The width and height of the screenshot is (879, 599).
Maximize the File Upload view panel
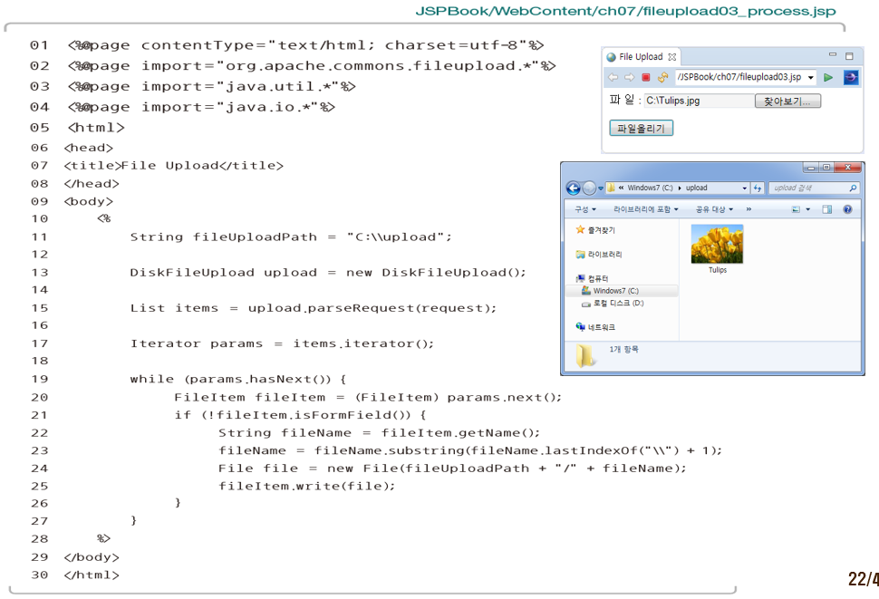849,56
